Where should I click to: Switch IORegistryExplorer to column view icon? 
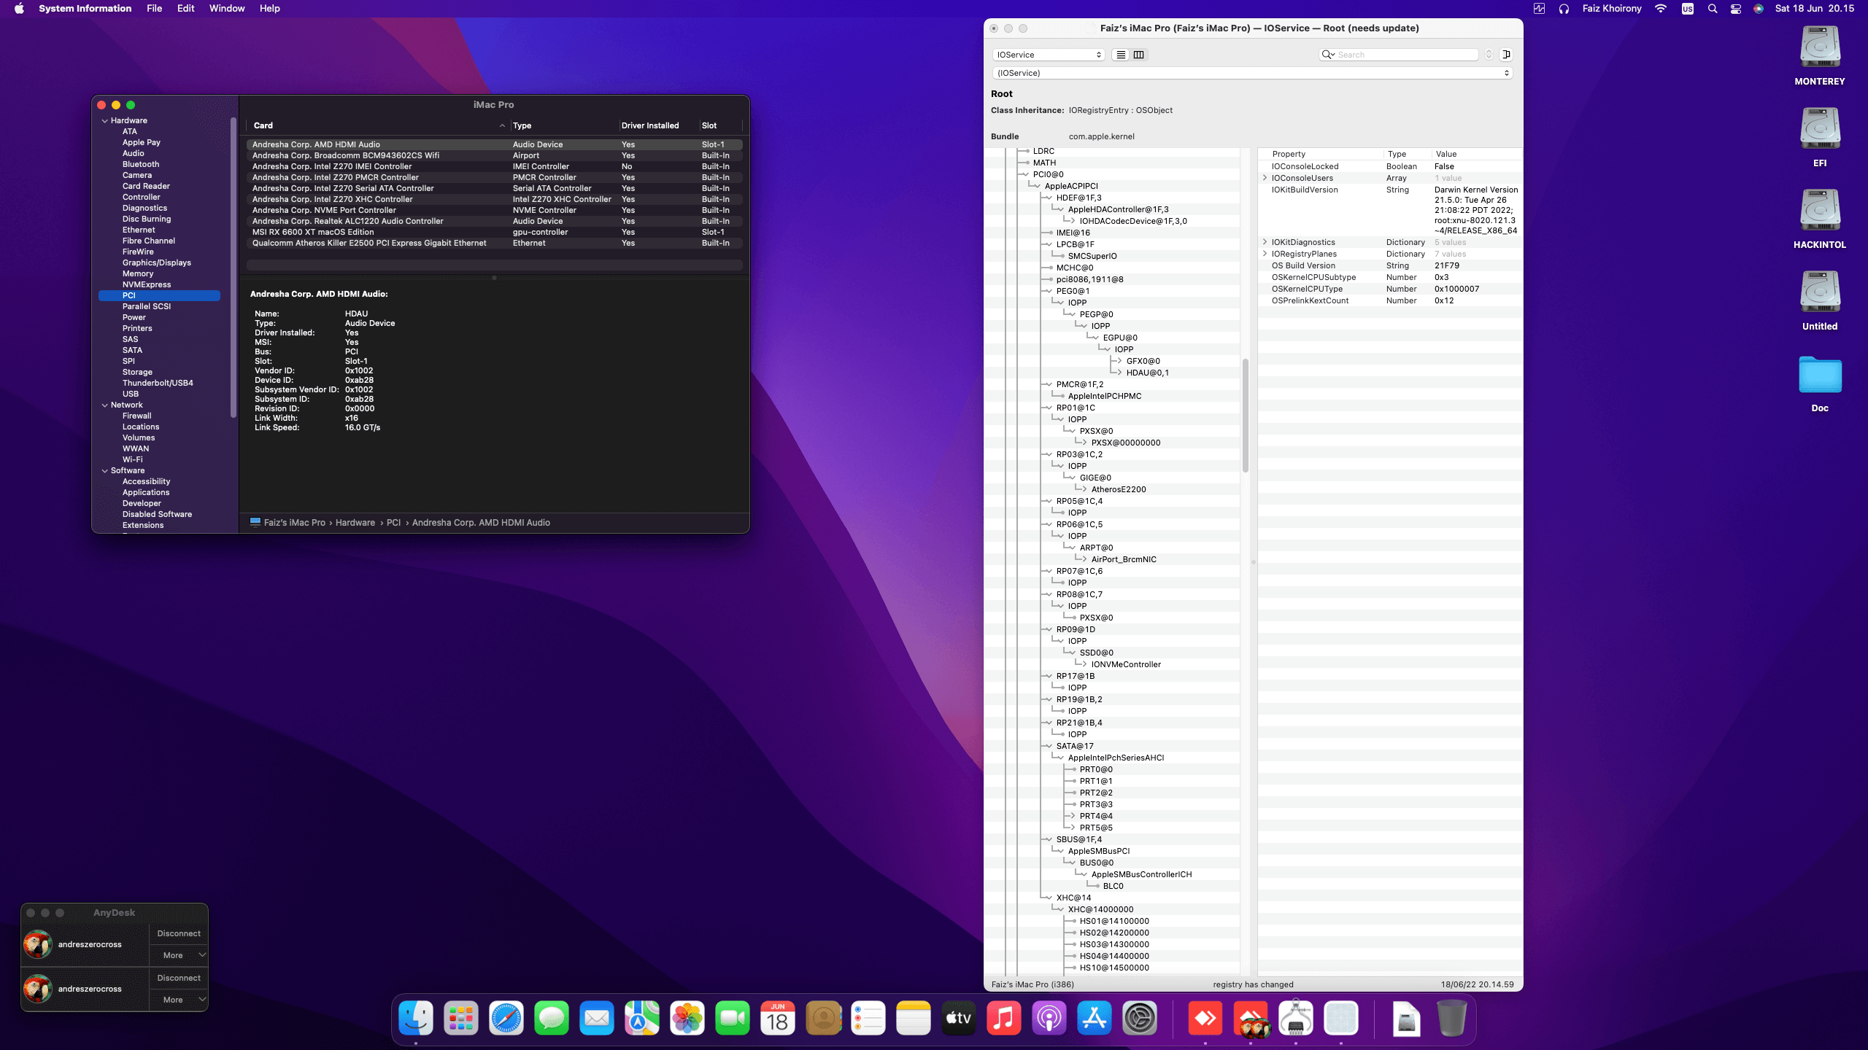point(1138,55)
